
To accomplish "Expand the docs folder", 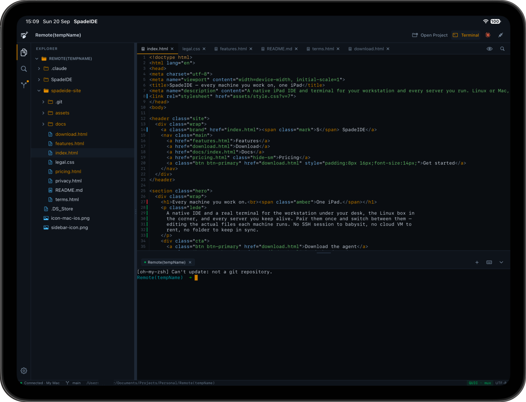I will [43, 124].
